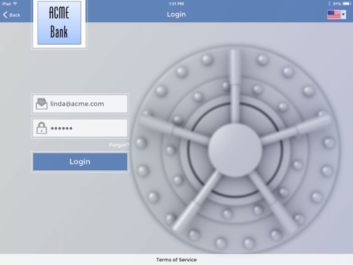Go back using the Back button
Viewport: 353px width, 265px height.
[12, 15]
